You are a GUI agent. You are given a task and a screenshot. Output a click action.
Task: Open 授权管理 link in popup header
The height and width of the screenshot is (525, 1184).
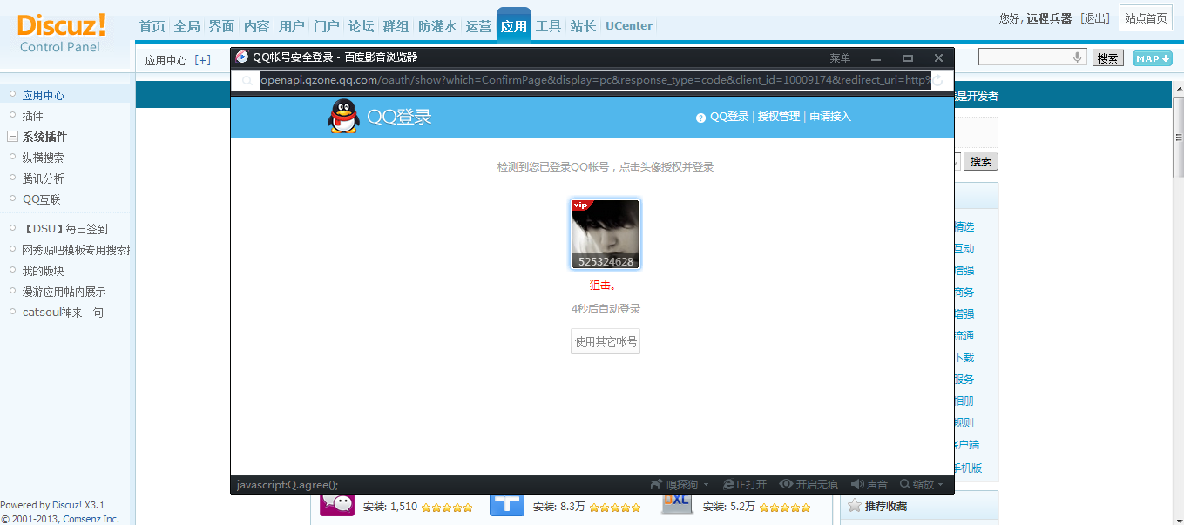click(779, 117)
